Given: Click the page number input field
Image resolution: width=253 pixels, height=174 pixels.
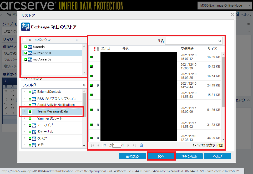Looking at the screenshot, I should [x=117, y=145].
